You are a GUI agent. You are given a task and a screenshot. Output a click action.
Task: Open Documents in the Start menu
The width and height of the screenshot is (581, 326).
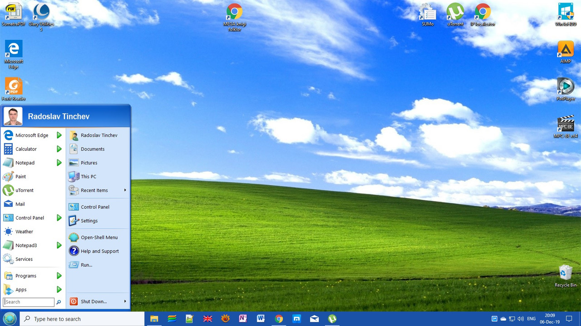click(98, 149)
